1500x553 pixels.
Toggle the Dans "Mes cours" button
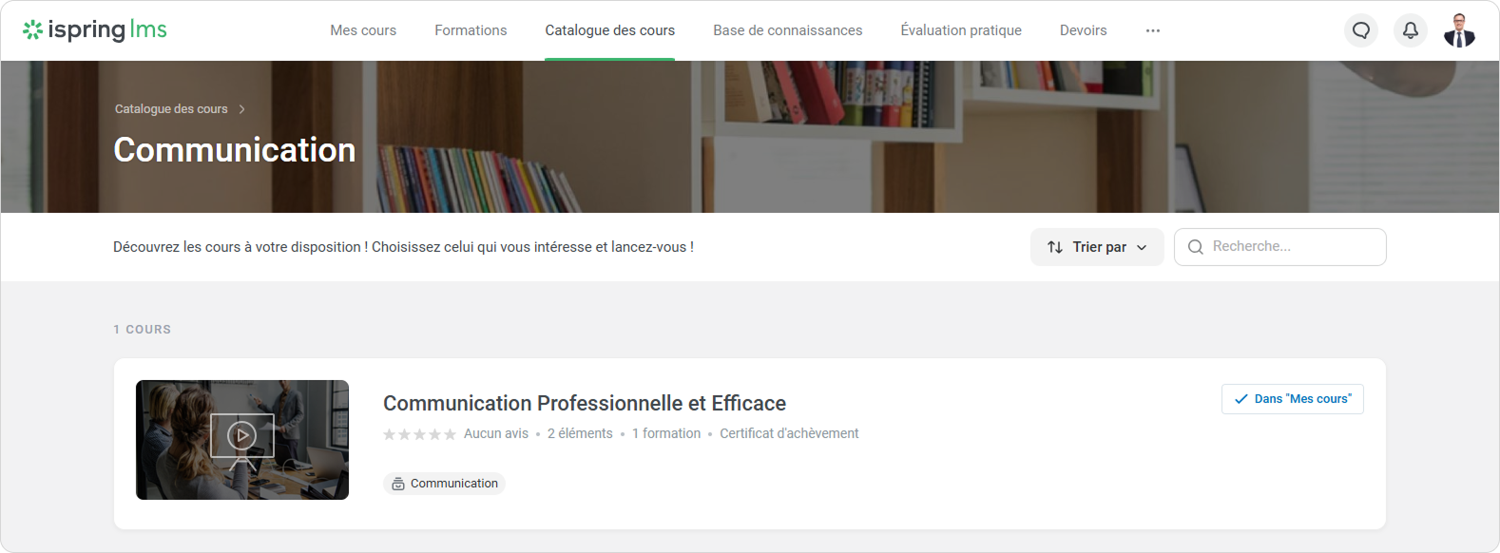[x=1292, y=399]
